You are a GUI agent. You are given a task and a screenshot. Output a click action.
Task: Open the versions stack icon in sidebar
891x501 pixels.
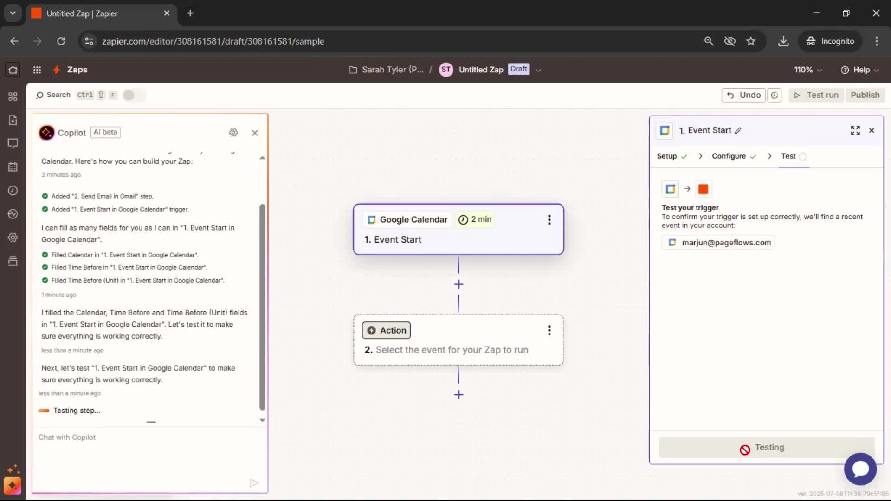13,261
